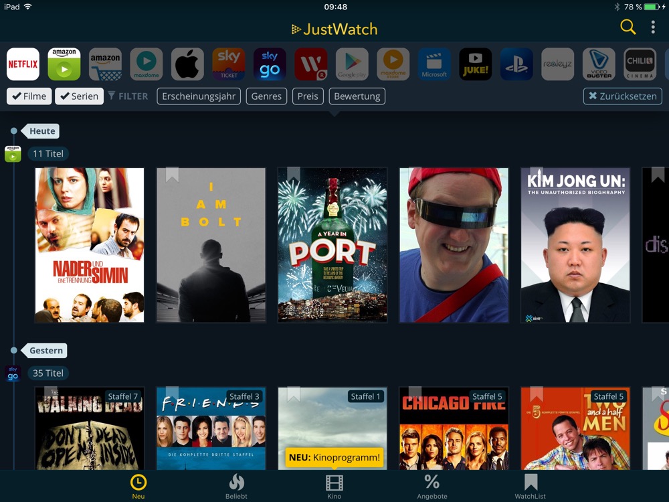Uncheck the Serien filter
The height and width of the screenshot is (502, 669).
click(x=79, y=96)
